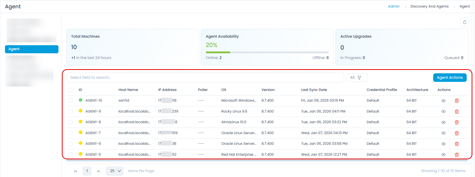Go to first page using pagination arrow
The image size is (475, 177).
(75, 171)
